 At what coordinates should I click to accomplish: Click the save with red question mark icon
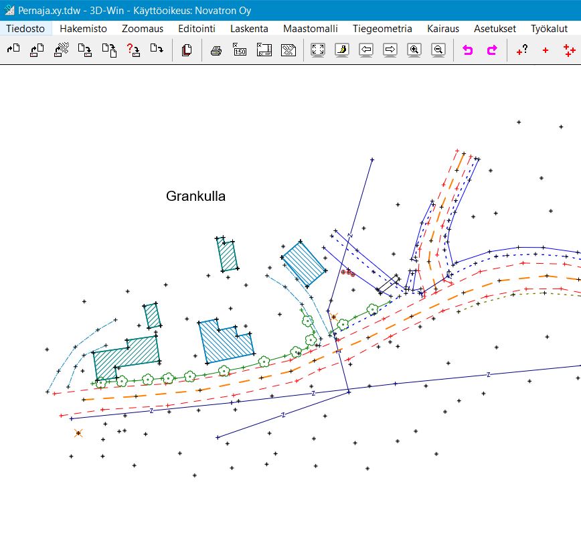click(133, 50)
